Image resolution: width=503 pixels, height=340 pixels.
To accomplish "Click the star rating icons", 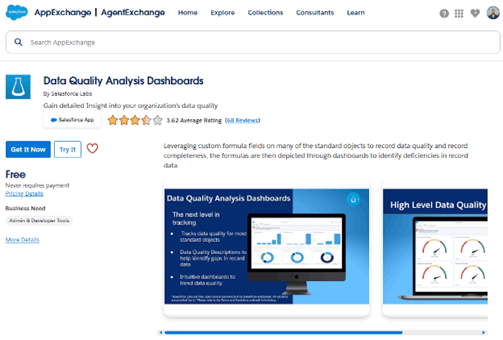I will click(135, 120).
